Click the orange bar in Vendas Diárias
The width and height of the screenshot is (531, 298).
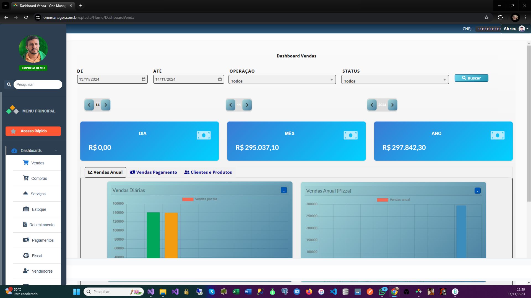coord(171,235)
